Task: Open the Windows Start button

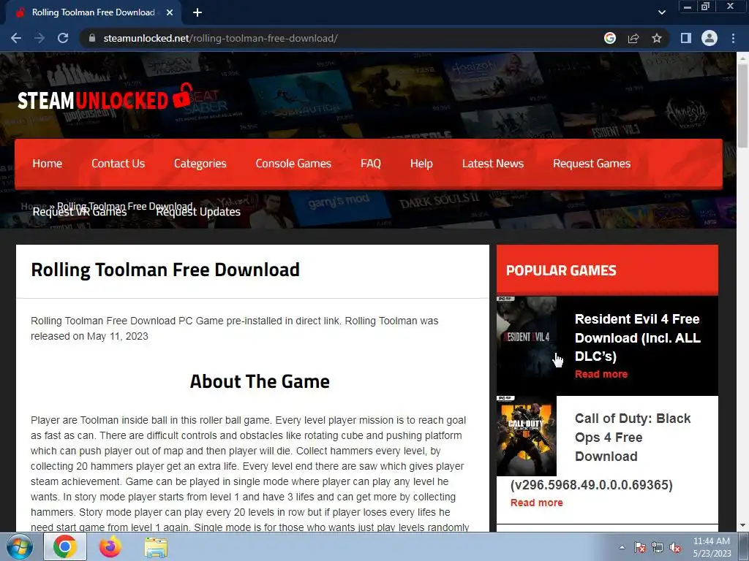Action: tap(19, 546)
